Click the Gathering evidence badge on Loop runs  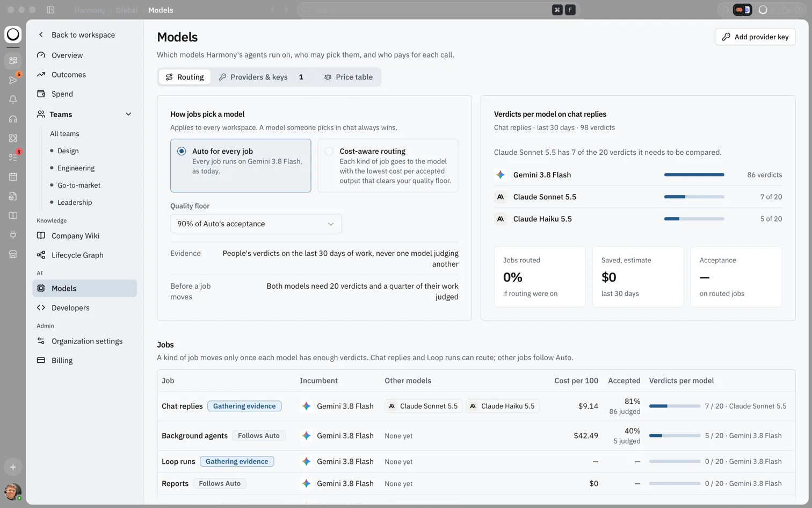click(x=237, y=462)
